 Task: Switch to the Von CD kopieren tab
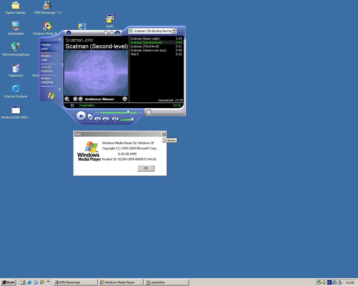coord(46,69)
